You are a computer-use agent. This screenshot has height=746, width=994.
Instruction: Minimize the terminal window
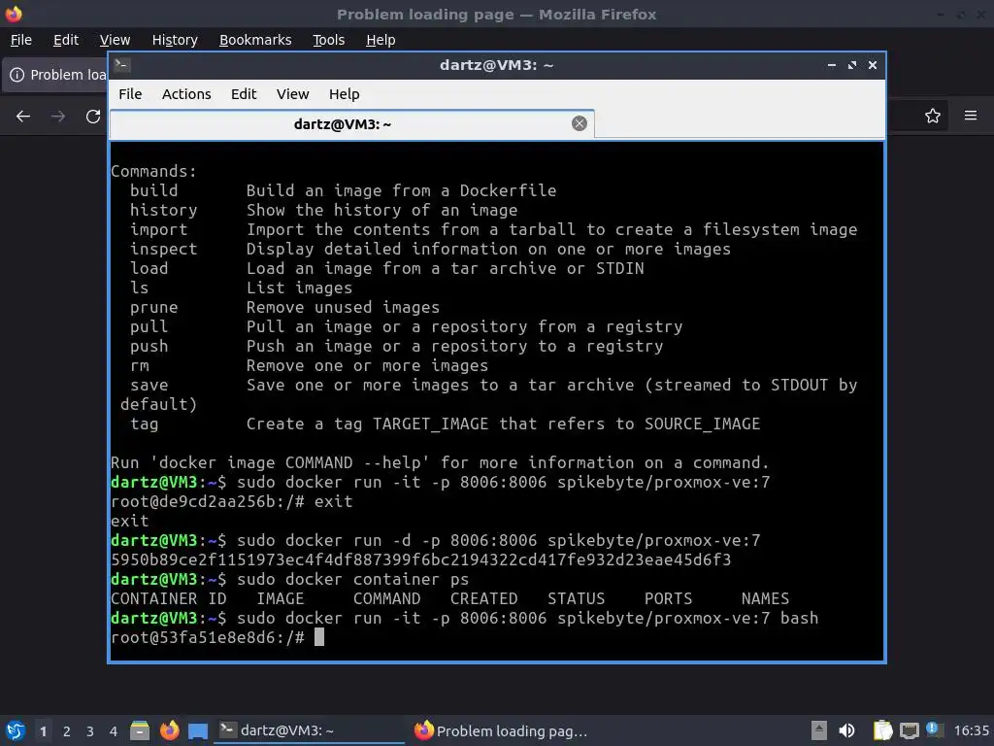(x=832, y=65)
